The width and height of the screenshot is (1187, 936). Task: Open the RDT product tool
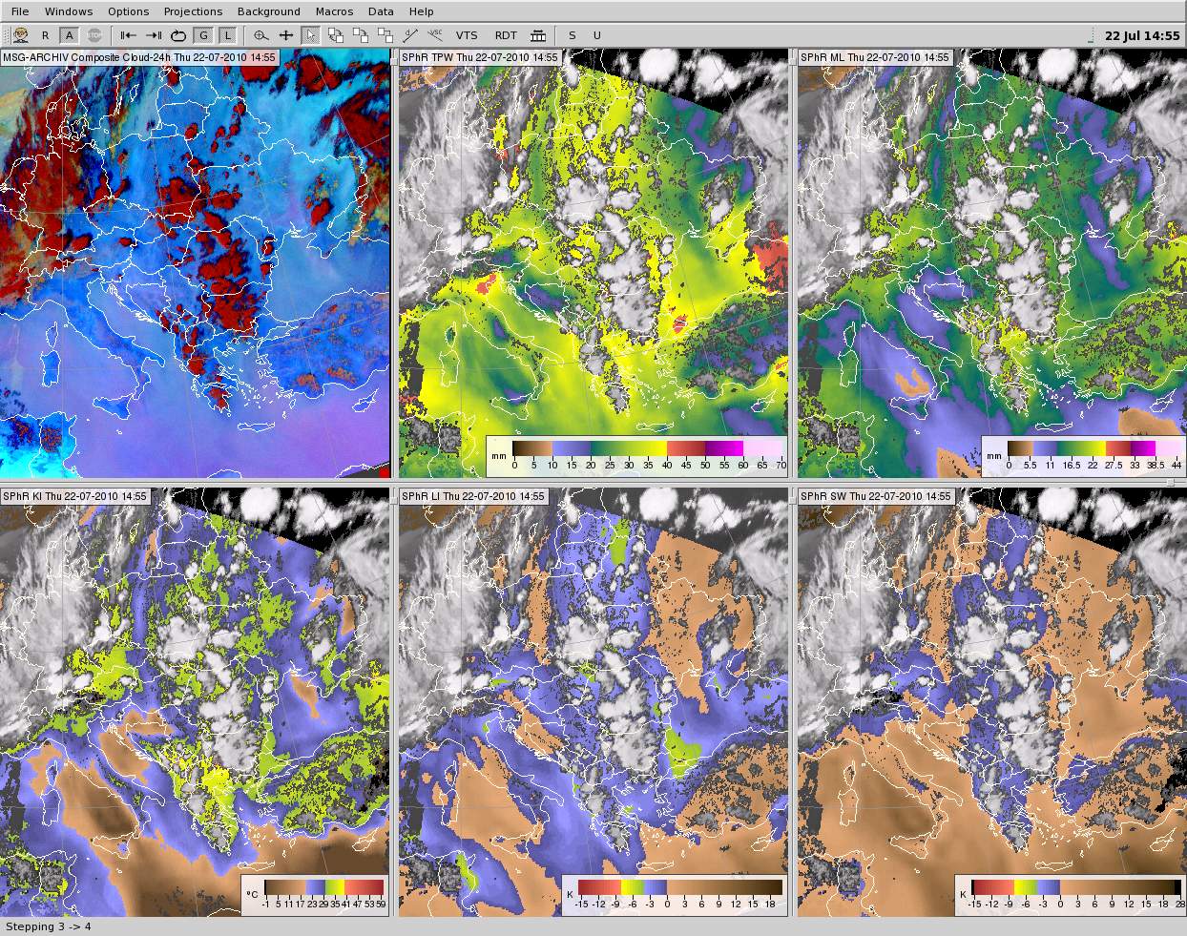(x=506, y=35)
